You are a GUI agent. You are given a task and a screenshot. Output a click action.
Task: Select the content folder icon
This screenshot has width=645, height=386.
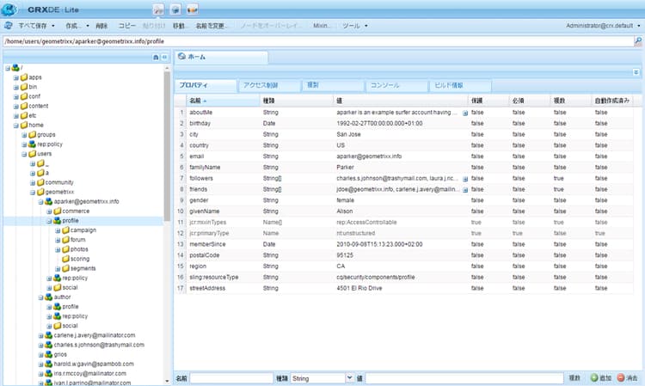[24, 106]
